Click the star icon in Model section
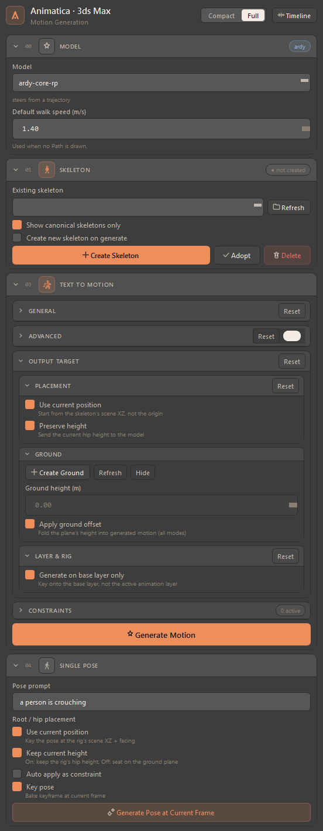Image resolution: width=323 pixels, height=831 pixels. (47, 46)
